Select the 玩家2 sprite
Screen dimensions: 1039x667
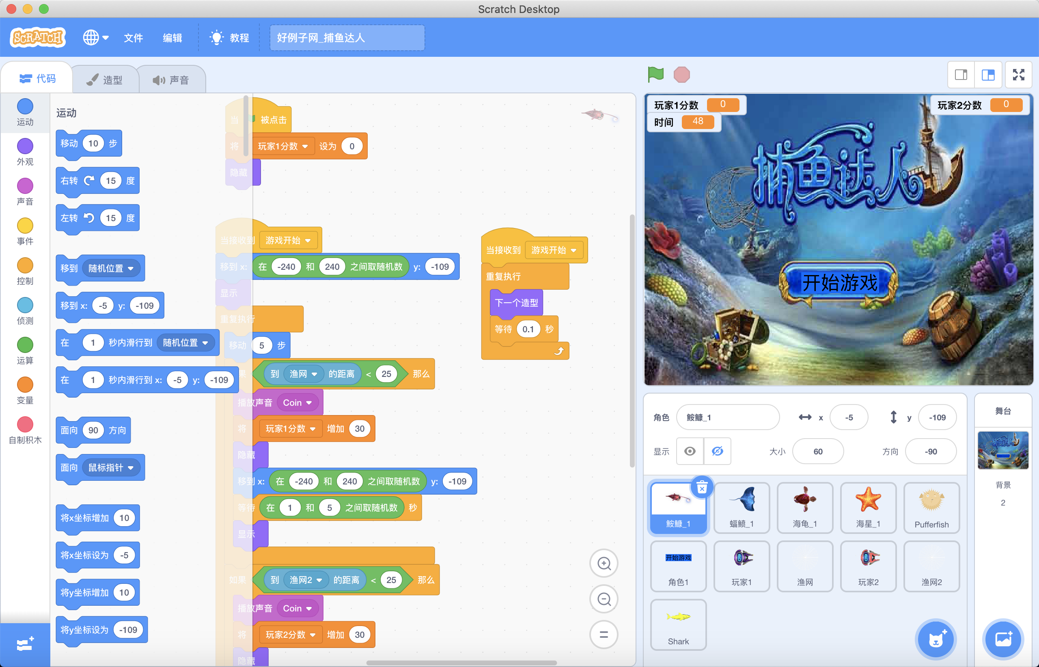[x=868, y=566]
